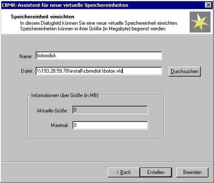Image resolution: width=214 pixels, height=183 pixels.
Task: Click the 'Aktuelle Größe:' label
Action: click(52, 111)
